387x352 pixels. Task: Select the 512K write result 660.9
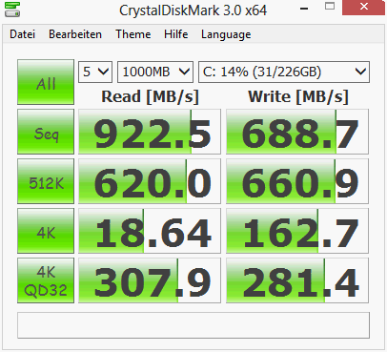coord(297,181)
